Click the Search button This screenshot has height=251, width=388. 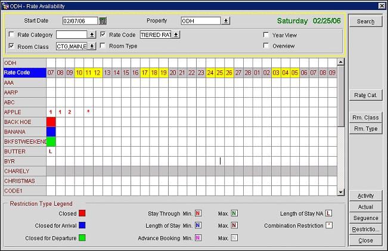pyautogui.click(x=365, y=21)
